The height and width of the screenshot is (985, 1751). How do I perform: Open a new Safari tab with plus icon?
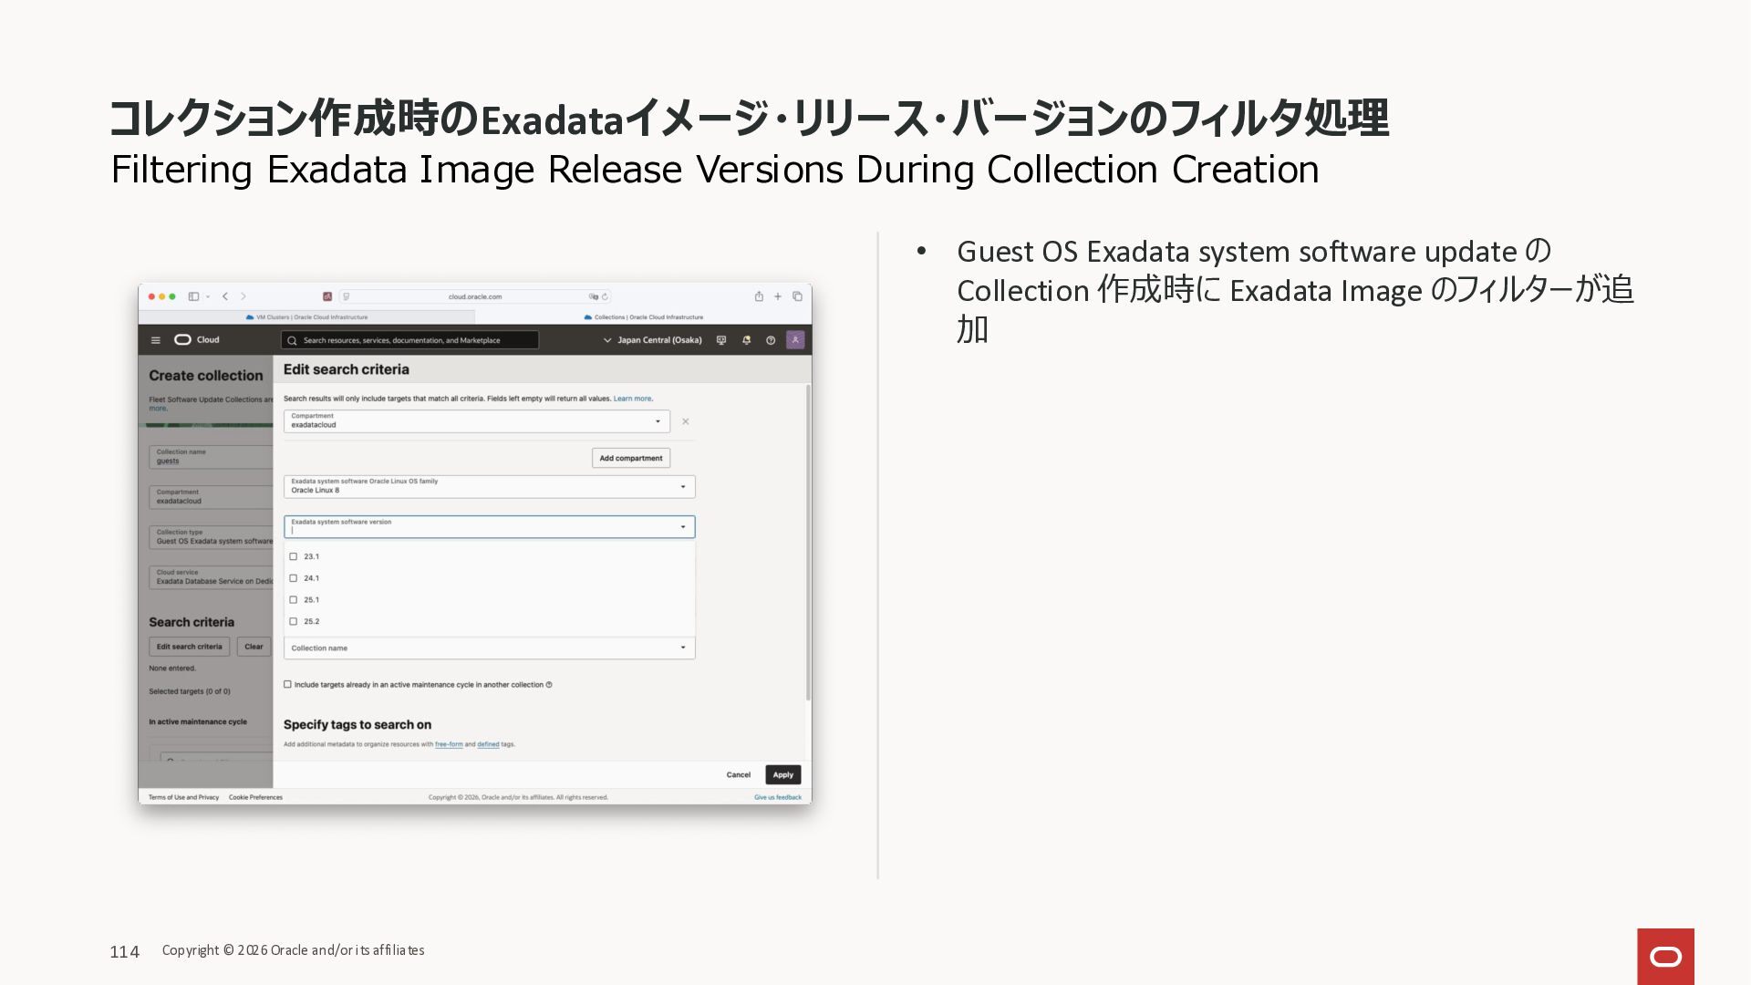pos(778,296)
